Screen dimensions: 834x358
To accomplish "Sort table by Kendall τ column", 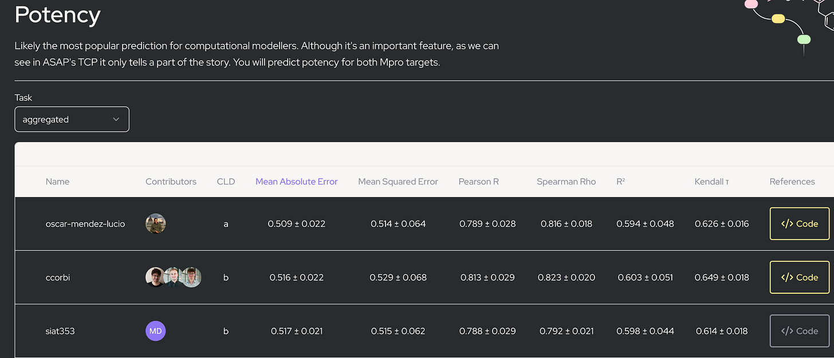I will 711,182.
